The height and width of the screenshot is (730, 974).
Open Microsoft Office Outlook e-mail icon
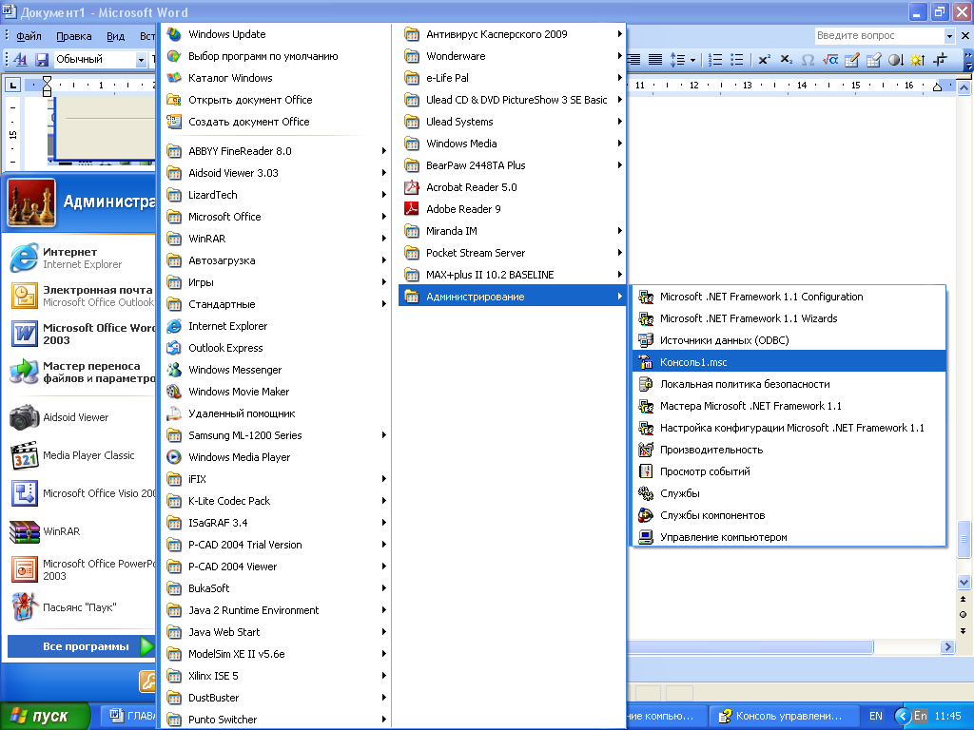point(24,296)
